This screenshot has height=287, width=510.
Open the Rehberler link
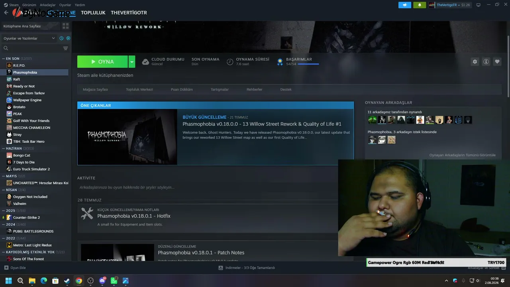point(254,89)
